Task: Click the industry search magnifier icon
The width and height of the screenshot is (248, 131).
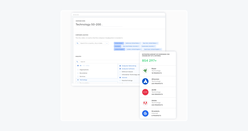Action: point(77,62)
